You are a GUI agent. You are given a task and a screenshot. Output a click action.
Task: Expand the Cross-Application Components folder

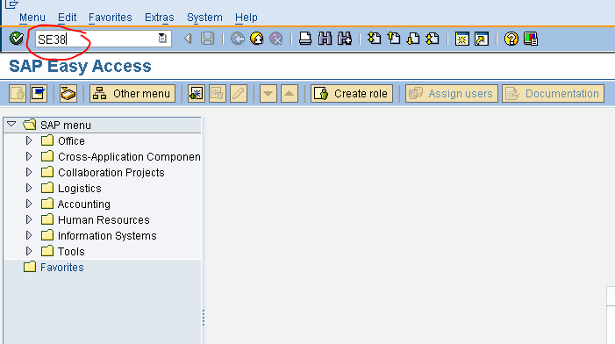29,156
